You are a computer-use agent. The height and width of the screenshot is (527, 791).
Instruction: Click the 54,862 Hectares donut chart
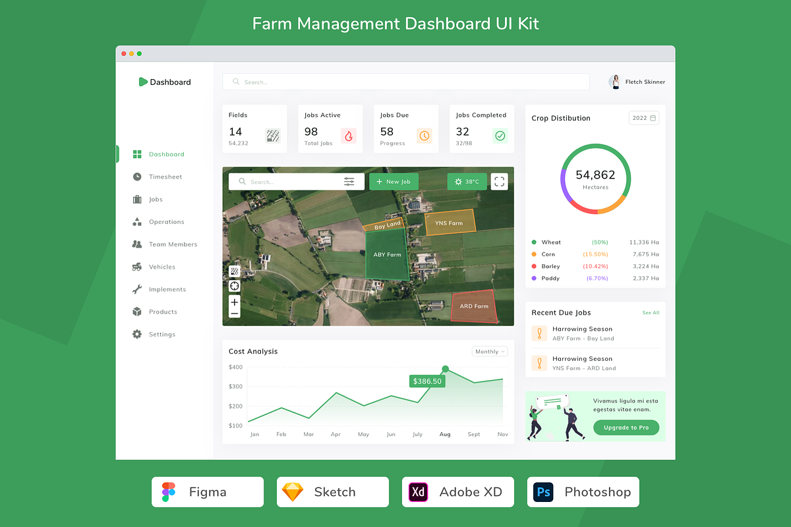point(596,179)
